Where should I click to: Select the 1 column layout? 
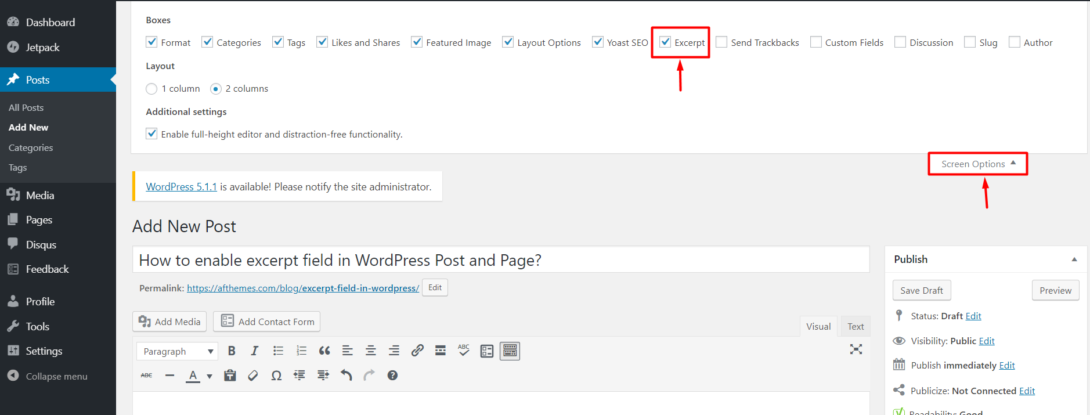[x=151, y=89]
